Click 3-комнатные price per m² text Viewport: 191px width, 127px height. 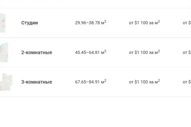(x=144, y=82)
